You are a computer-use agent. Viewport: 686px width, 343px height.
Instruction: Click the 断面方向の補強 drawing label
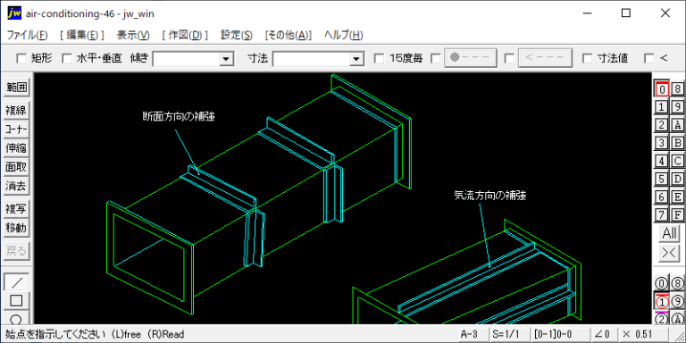179,117
